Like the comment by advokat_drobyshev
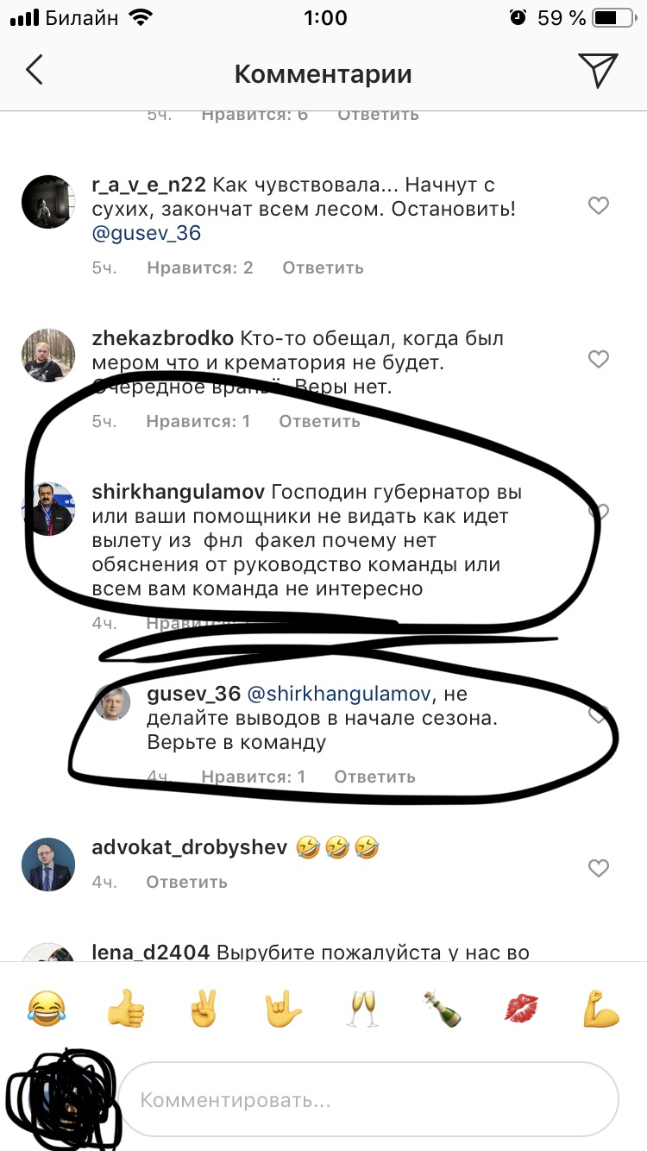647x1151 pixels. coord(598,868)
